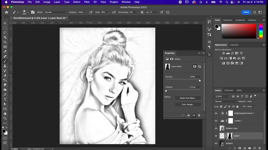
Task: Switch to the Paths tab
Action: (239, 90)
